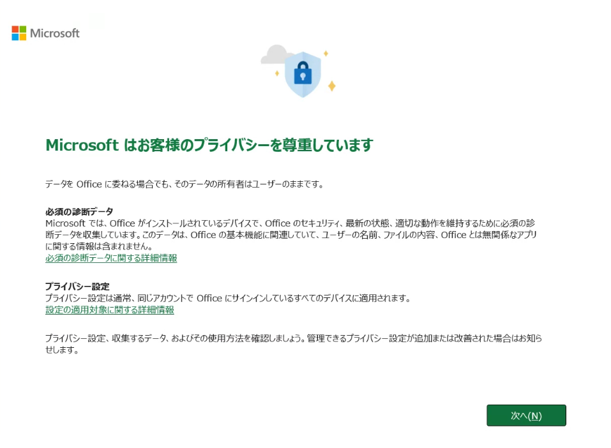Click the blue square in the Microsoft logo
This screenshot has width=611, height=448.
coord(15,36)
